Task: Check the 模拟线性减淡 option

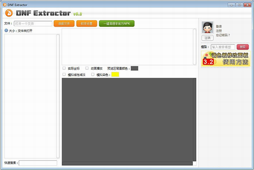Action: [x=64, y=74]
